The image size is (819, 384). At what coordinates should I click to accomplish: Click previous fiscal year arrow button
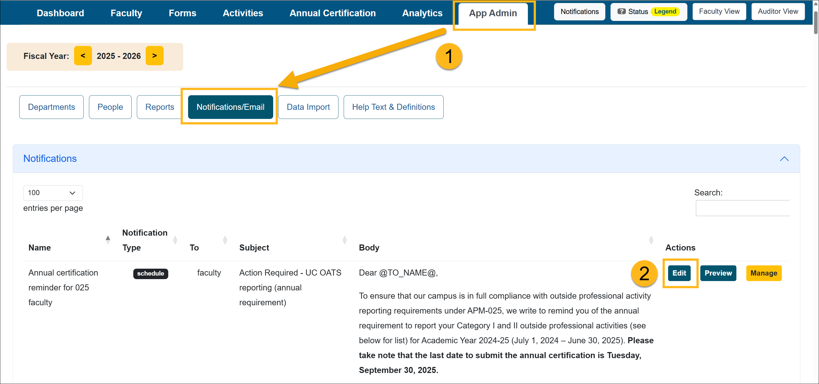83,56
